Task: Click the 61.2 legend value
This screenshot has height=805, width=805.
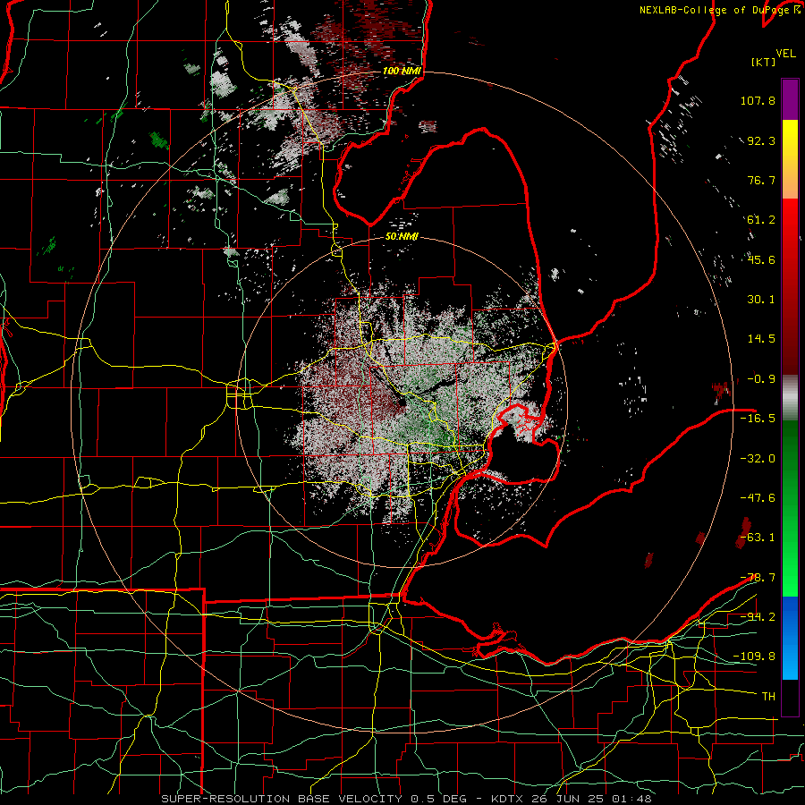Action: coord(761,220)
